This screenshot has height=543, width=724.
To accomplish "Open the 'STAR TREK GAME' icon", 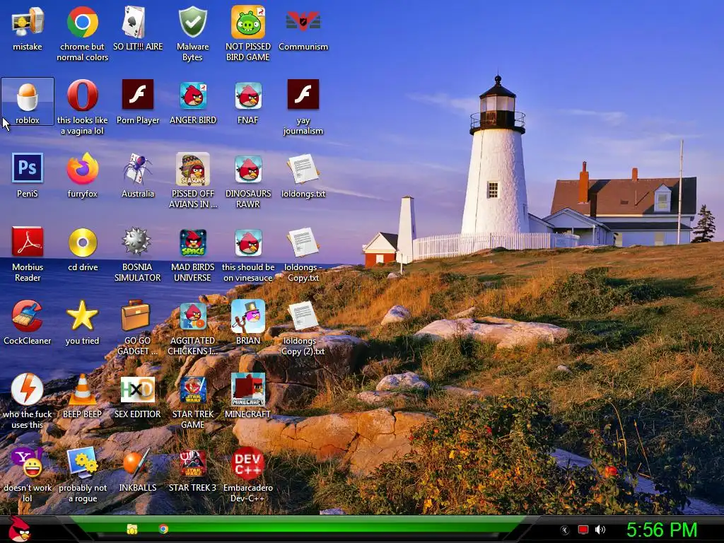I will click(x=192, y=390).
